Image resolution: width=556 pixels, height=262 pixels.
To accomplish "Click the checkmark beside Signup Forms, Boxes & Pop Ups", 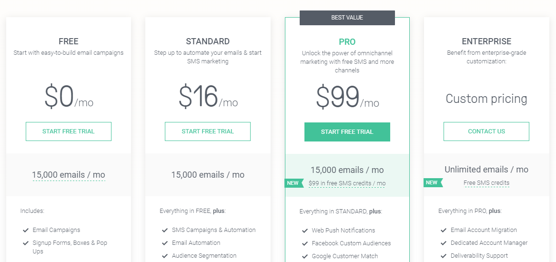I will tap(26, 243).
